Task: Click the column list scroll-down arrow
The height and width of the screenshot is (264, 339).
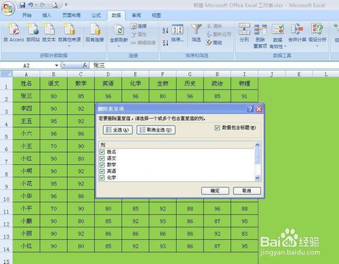Action: [x=258, y=178]
